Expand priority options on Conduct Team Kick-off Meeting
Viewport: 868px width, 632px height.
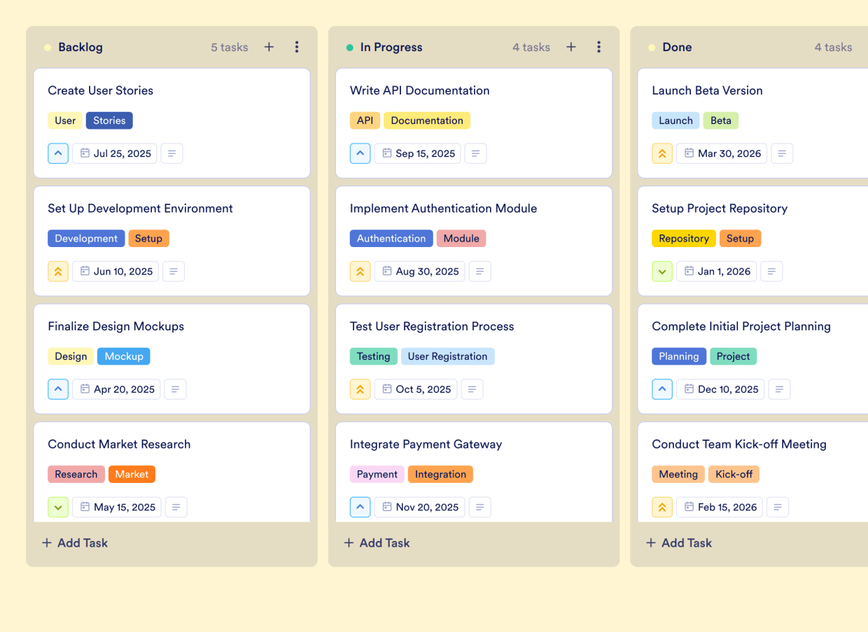662,507
